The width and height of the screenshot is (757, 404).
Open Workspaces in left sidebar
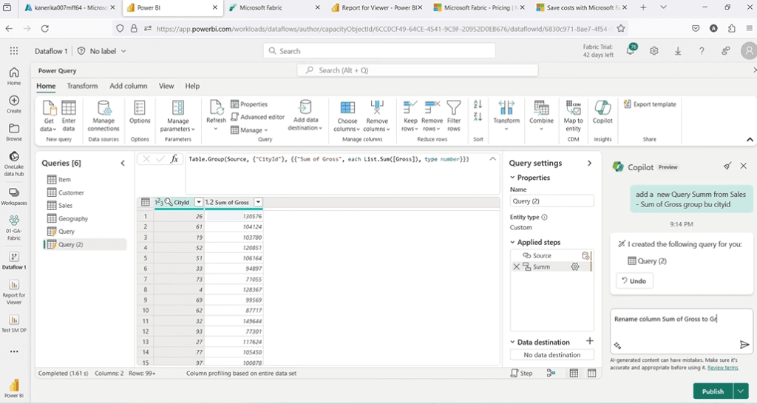pyautogui.click(x=14, y=196)
